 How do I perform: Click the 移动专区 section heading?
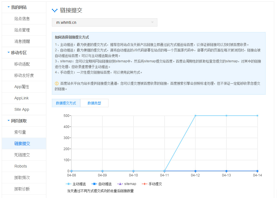[19, 53]
